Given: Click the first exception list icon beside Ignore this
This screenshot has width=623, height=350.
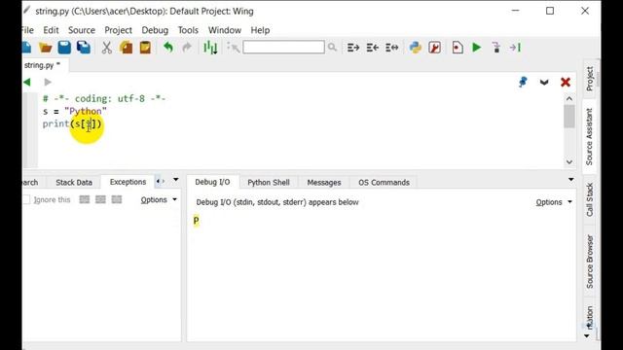Looking at the screenshot, I should (x=85, y=199).
